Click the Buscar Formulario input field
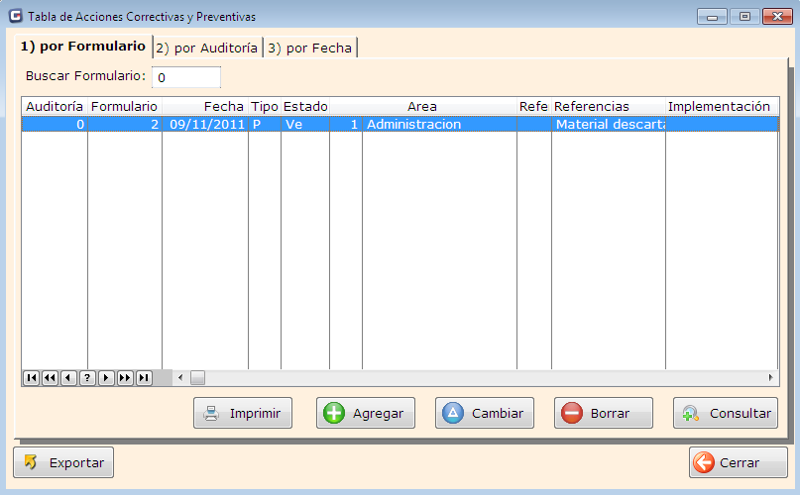800x495 pixels. click(x=185, y=77)
